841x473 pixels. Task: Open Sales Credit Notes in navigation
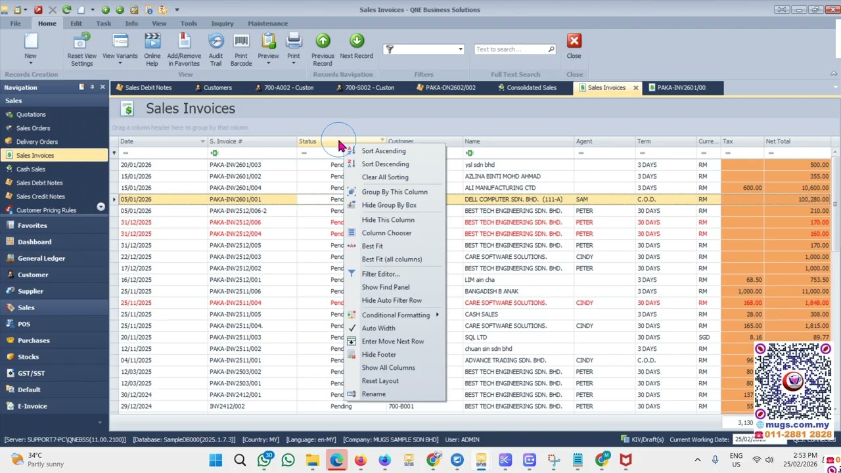55,196
